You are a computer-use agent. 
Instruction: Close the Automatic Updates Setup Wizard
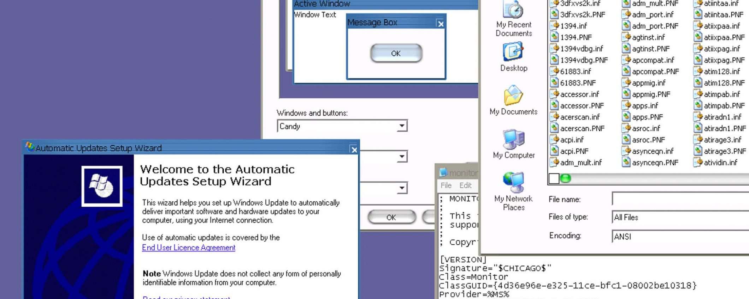pos(354,149)
